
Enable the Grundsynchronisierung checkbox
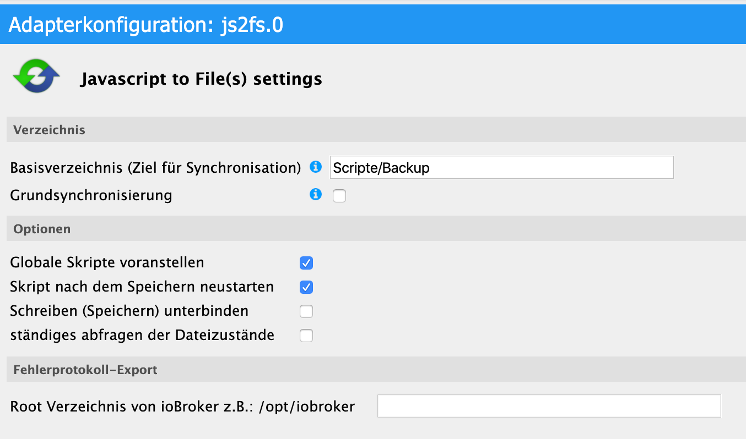click(339, 196)
